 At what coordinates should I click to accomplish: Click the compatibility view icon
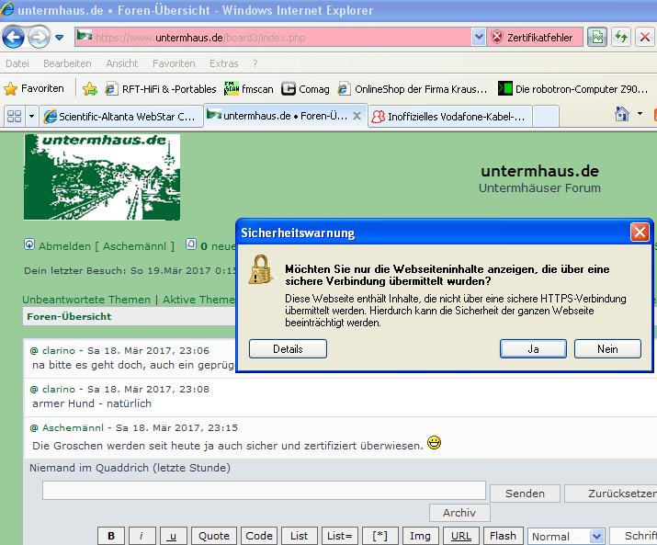597,38
